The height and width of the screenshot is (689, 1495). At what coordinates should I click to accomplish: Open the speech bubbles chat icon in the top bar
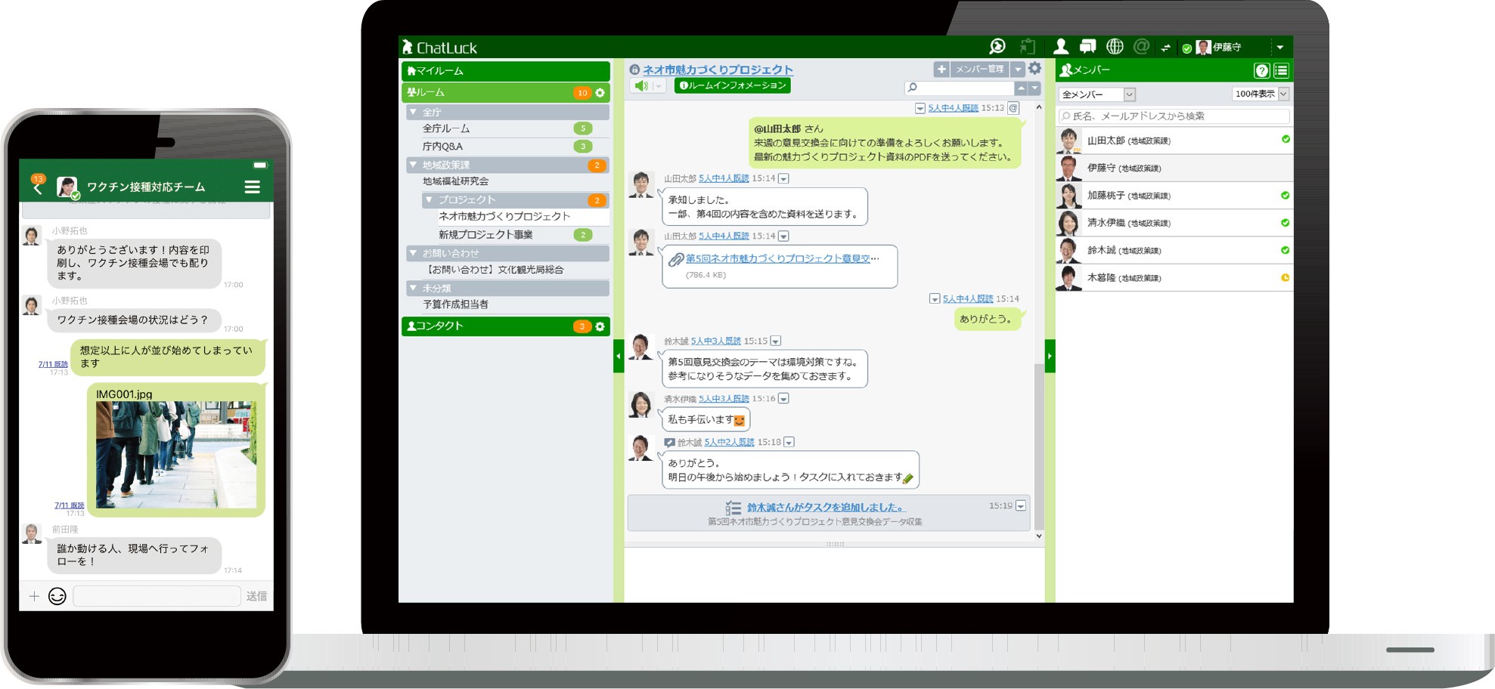1087,47
